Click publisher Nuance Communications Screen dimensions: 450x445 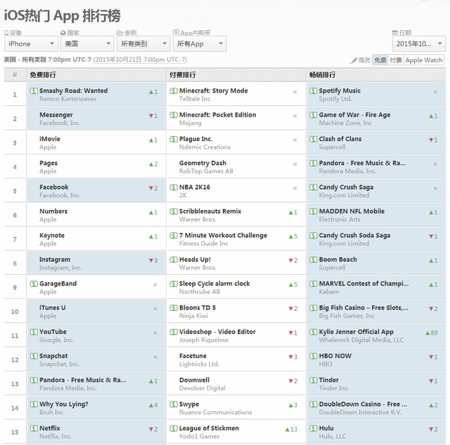pos(215,412)
